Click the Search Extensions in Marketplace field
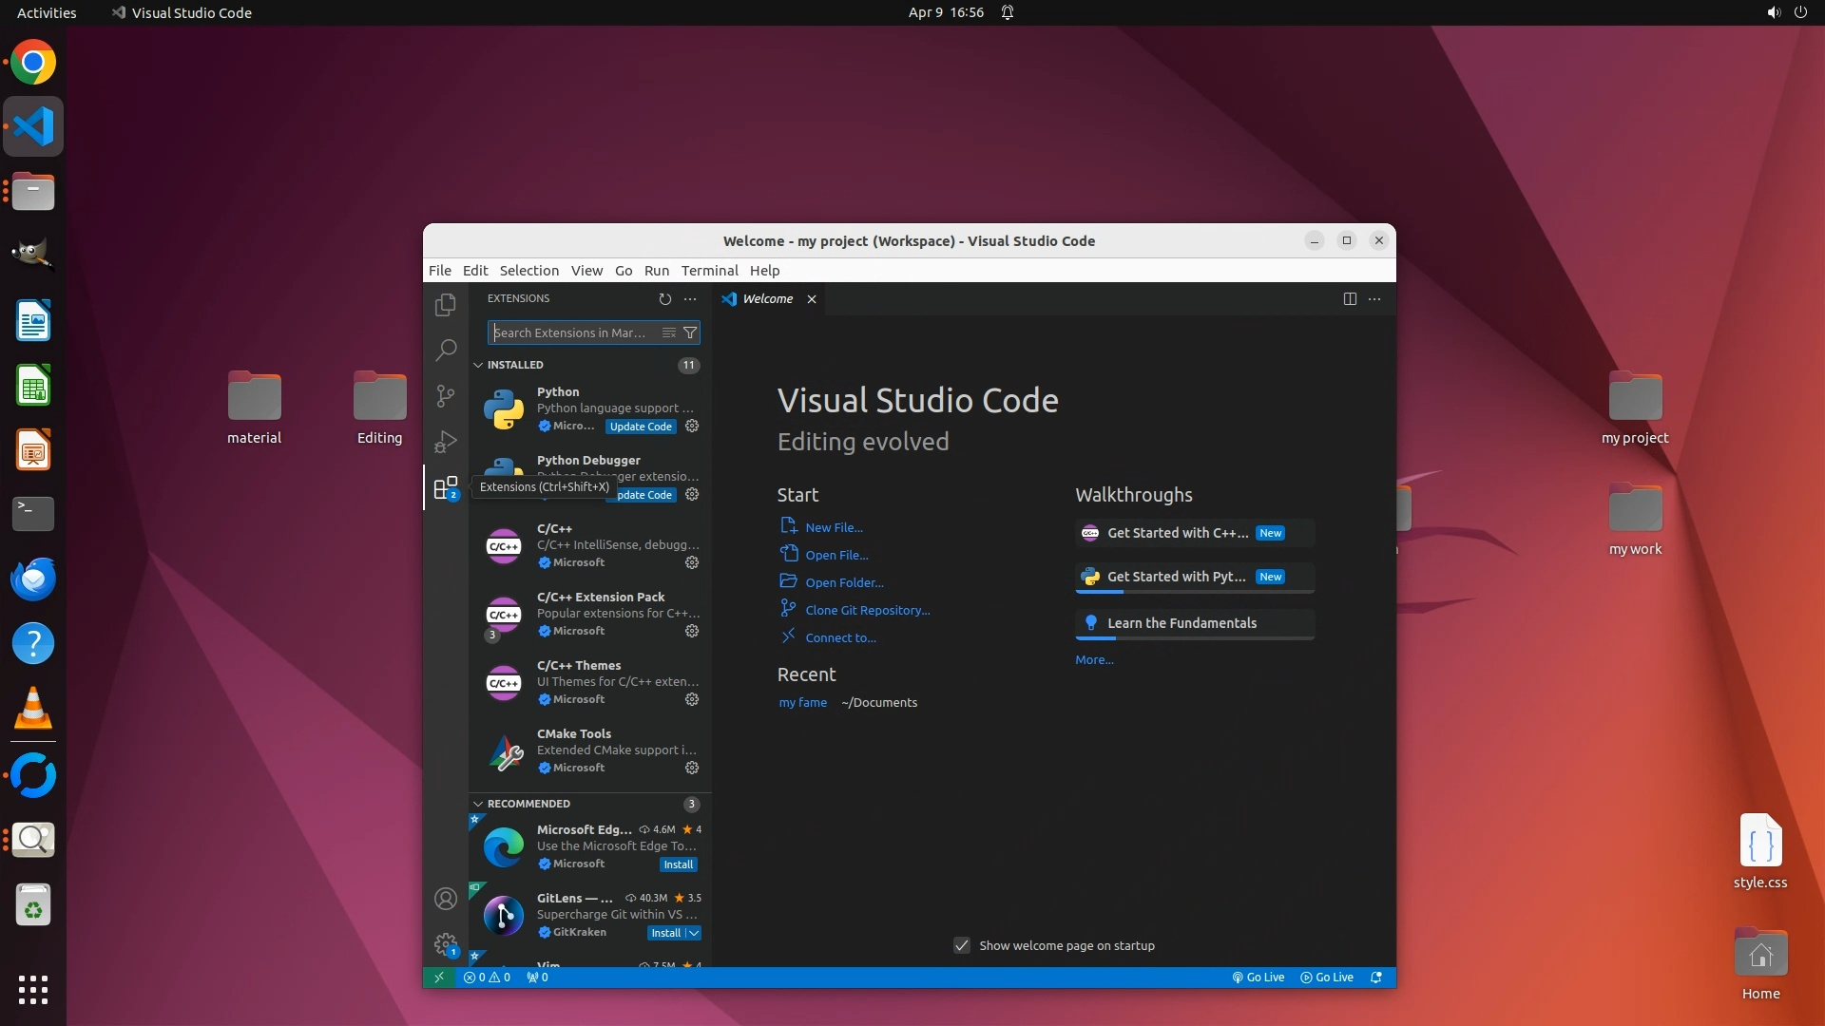The image size is (1825, 1026). (x=570, y=332)
